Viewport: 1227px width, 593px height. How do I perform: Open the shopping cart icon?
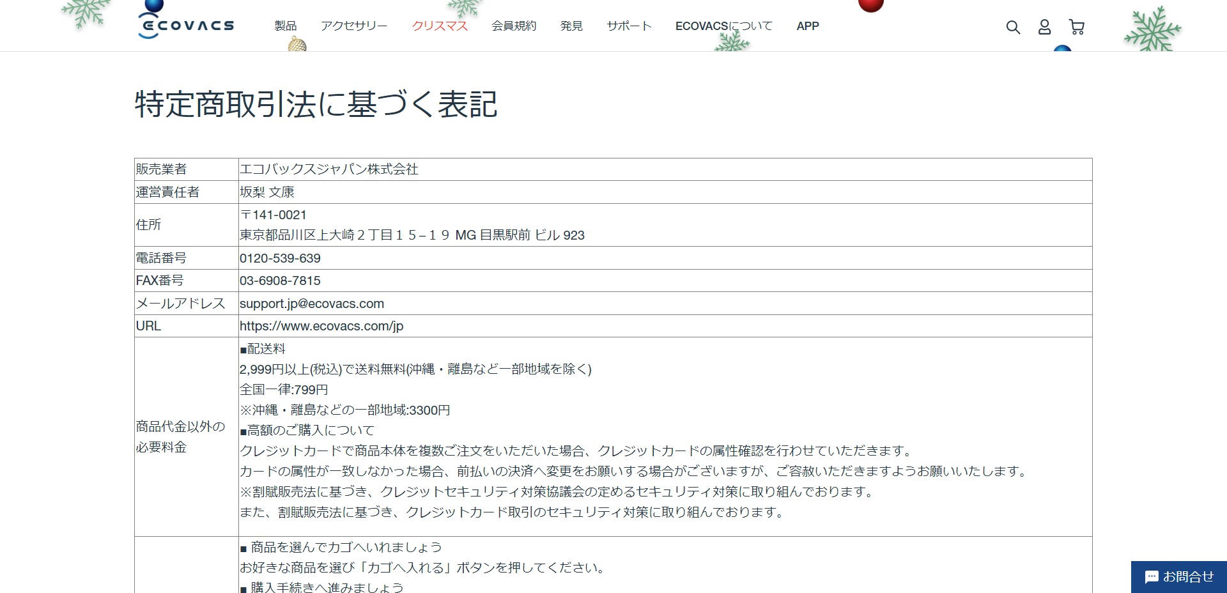[x=1077, y=27]
